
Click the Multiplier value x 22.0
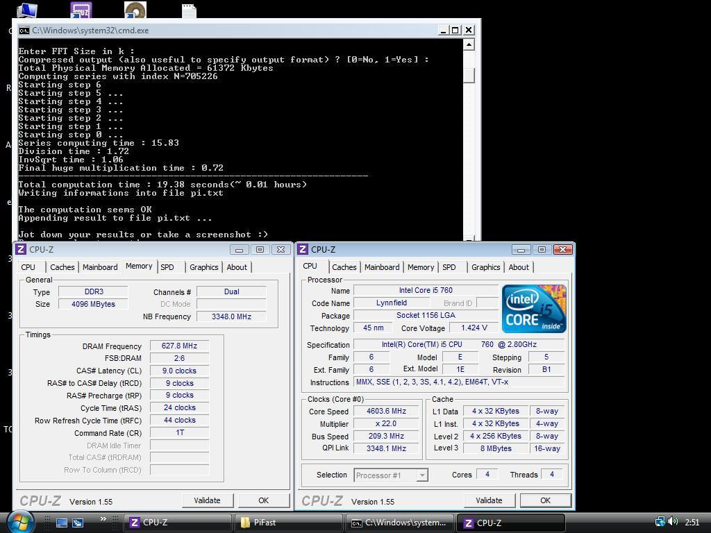pyautogui.click(x=386, y=424)
